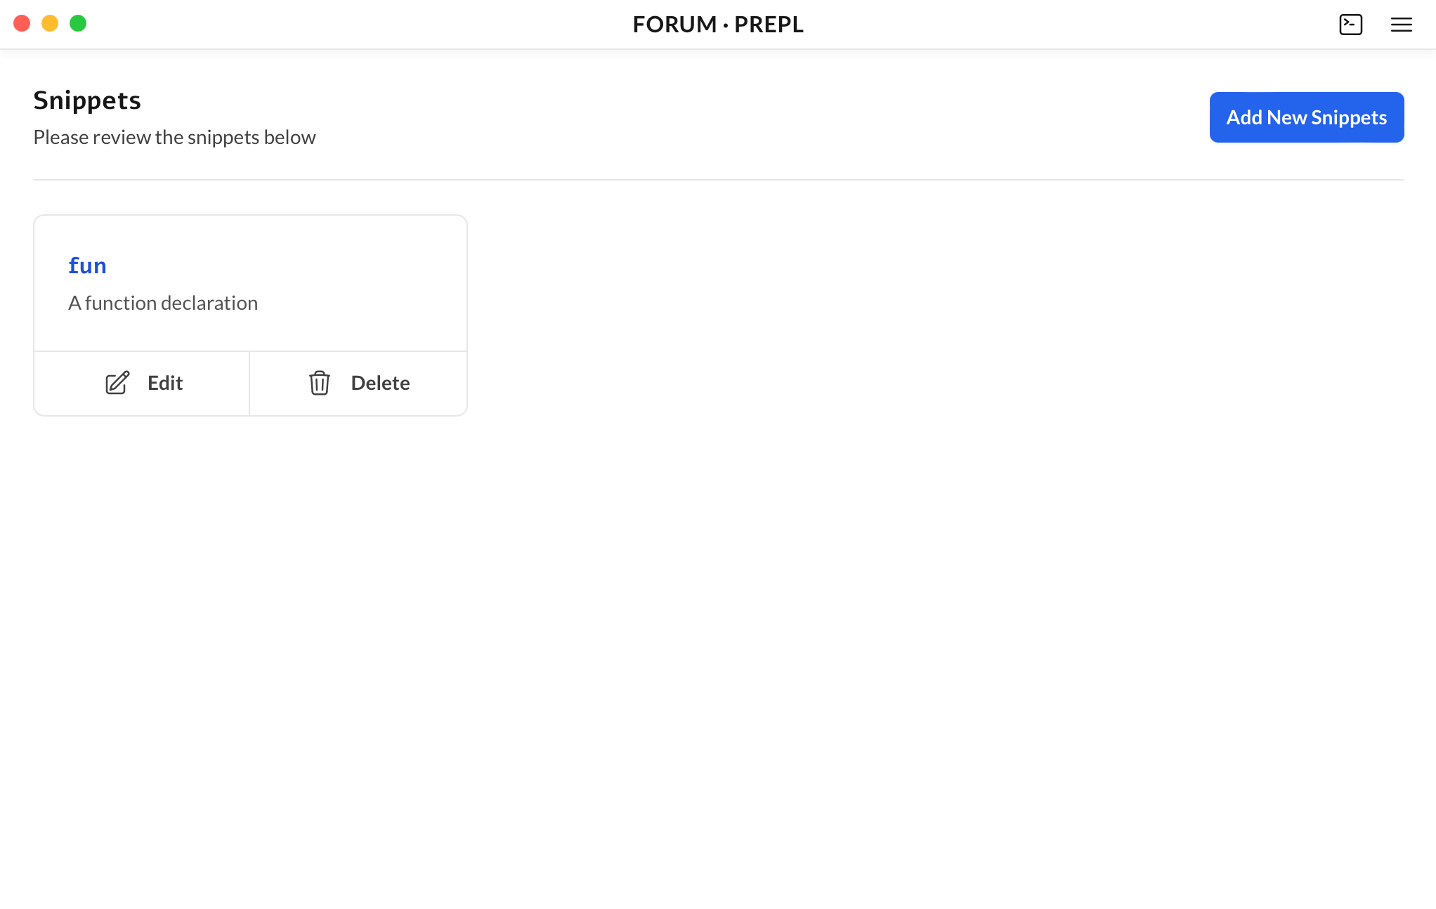Click the word FORUM in title bar

point(674,25)
